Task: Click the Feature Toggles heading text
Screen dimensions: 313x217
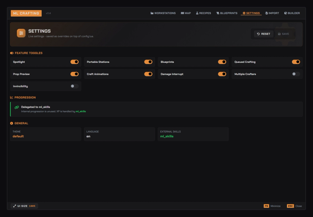Action: [29, 53]
